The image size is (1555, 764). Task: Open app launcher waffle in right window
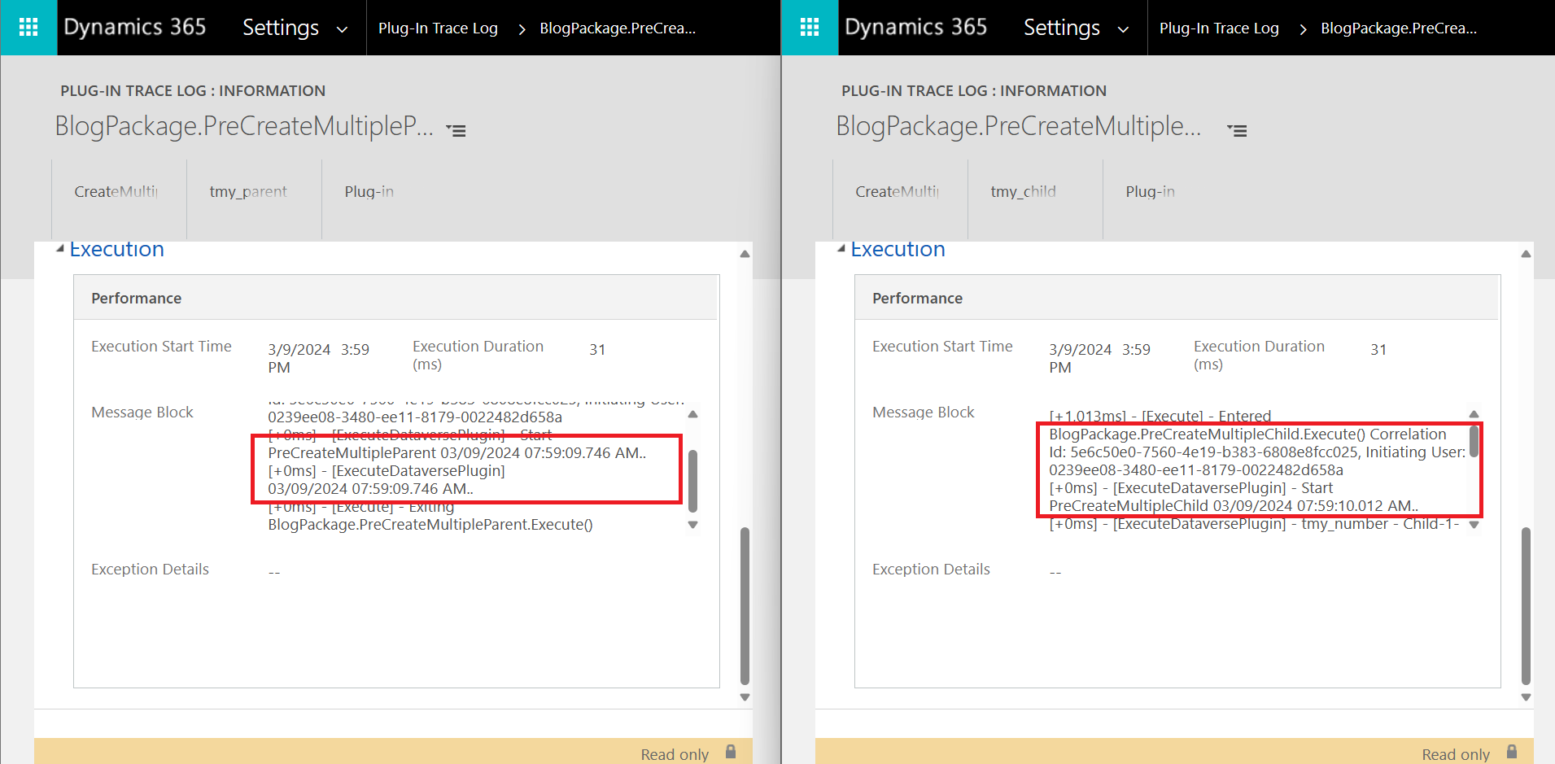(x=810, y=28)
